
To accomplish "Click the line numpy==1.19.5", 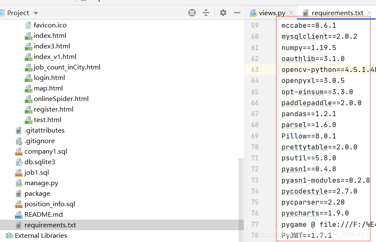I will [x=308, y=48].
